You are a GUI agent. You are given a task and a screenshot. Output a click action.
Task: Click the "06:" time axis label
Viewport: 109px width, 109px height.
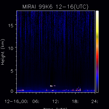click(x=36, y=101)
